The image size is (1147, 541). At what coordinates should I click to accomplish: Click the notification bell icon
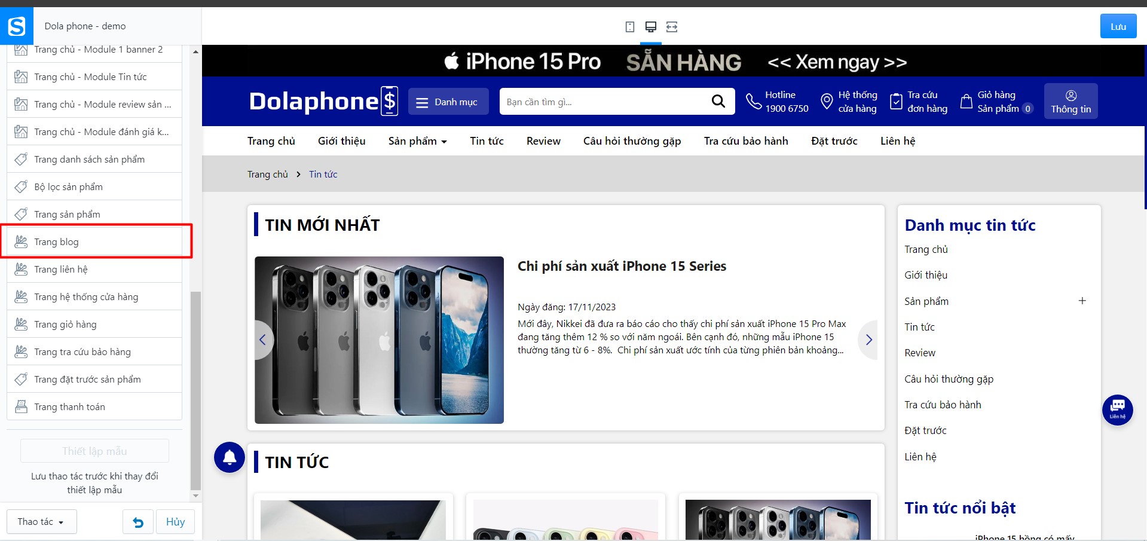coord(230,457)
